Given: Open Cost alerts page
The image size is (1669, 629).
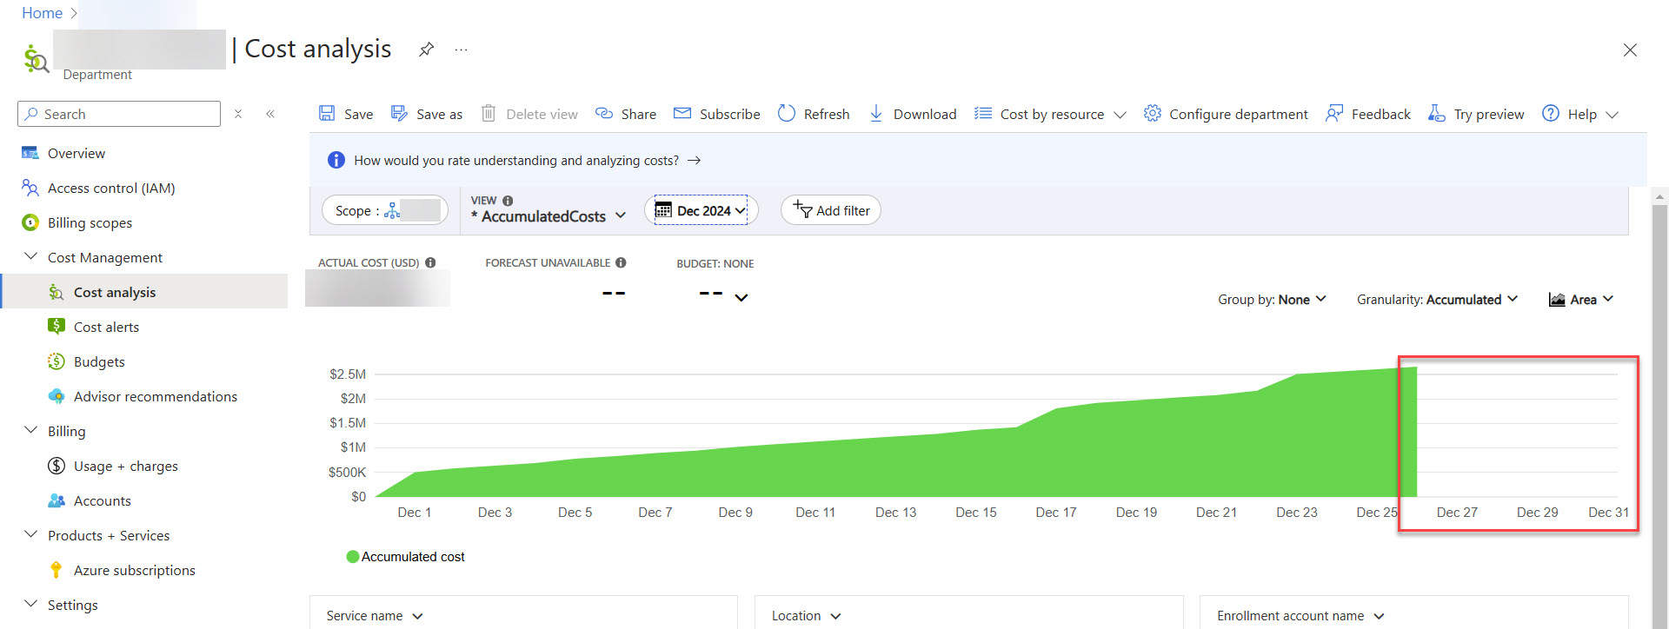Looking at the screenshot, I should (106, 327).
